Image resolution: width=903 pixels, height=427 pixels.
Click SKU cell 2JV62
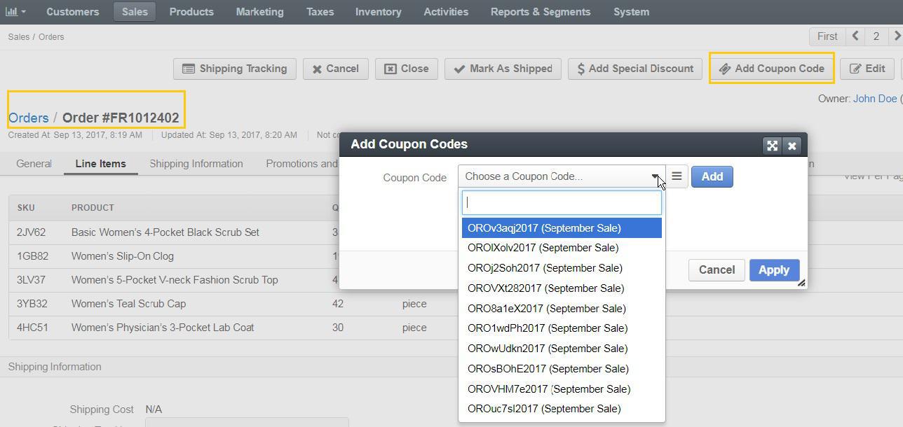point(31,232)
